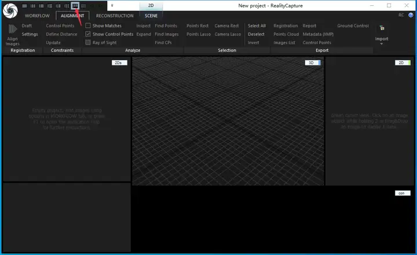
Task: Click Find CPs
Action: 163,42
